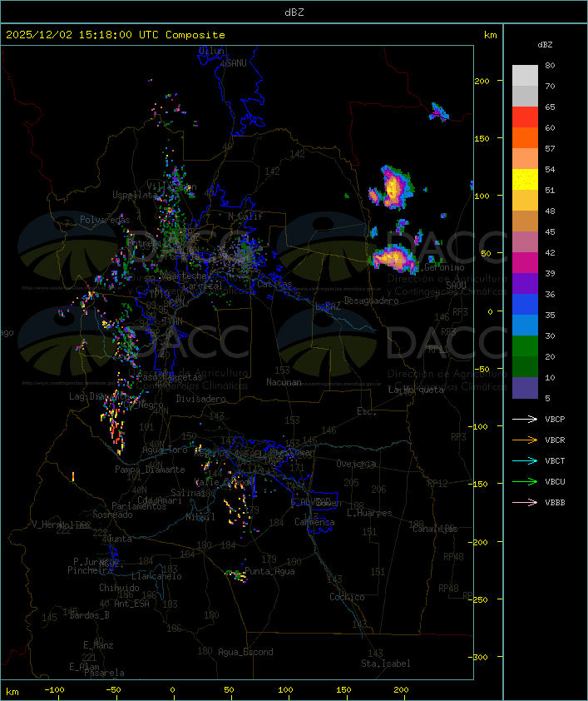Select the royal blue 35-36 dBZ swatch
The height and width of the screenshot is (701, 588).
[525, 304]
